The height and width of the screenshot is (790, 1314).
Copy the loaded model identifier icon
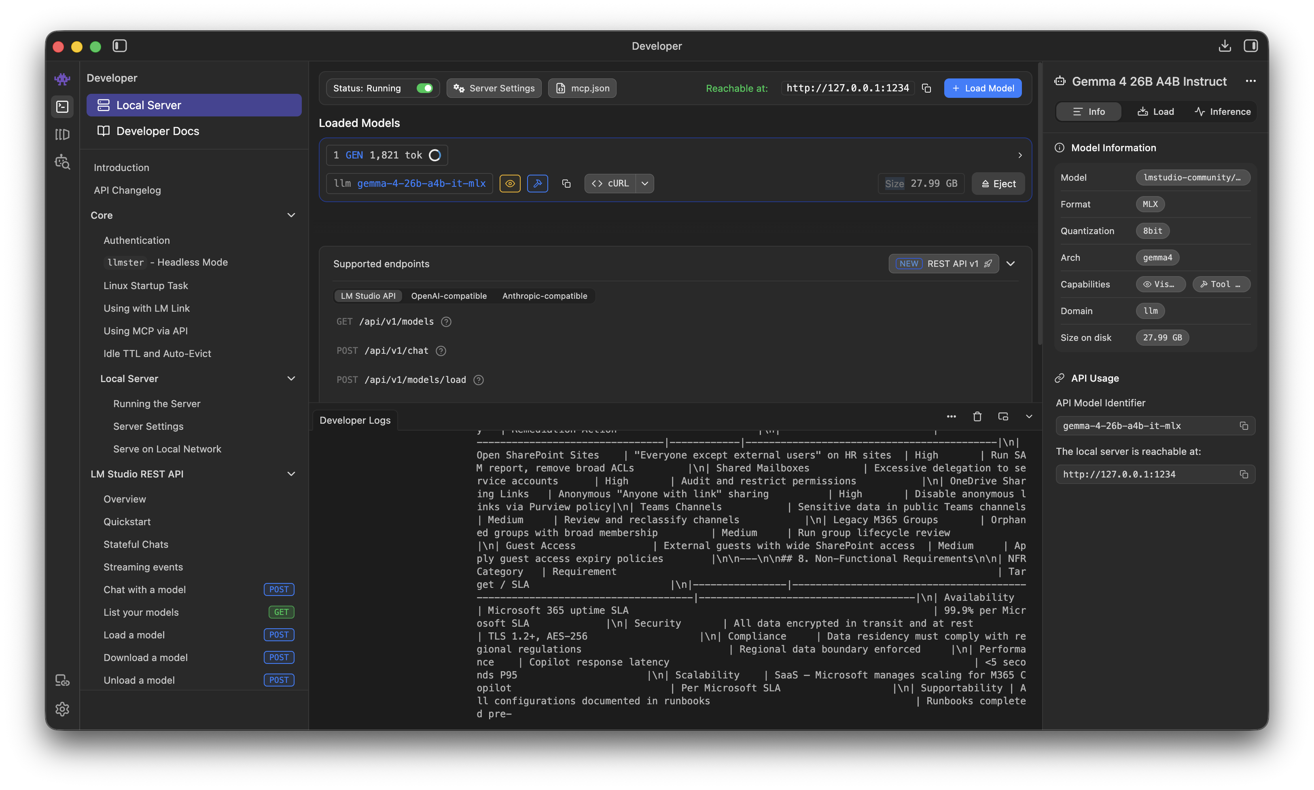tap(566, 184)
